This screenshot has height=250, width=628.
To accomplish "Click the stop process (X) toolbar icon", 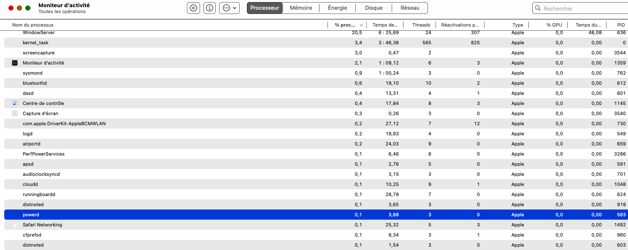I will [x=193, y=8].
